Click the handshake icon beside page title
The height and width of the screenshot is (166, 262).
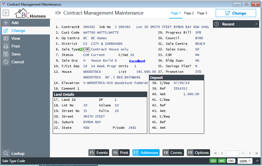click(58, 13)
